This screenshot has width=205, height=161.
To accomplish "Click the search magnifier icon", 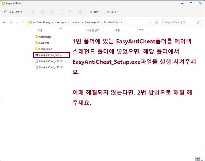I will coord(198,22).
